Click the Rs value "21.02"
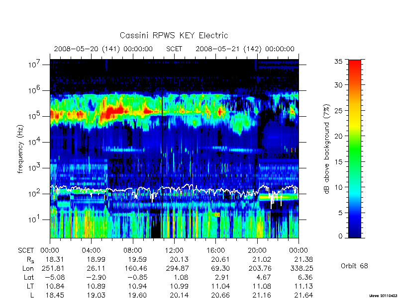Viewport: 398px width, 298px height. pos(262,259)
